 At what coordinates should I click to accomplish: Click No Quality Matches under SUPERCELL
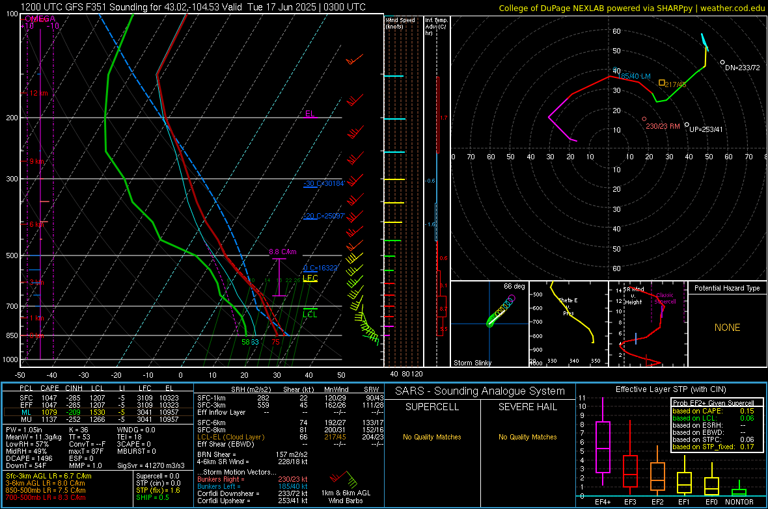(x=432, y=437)
